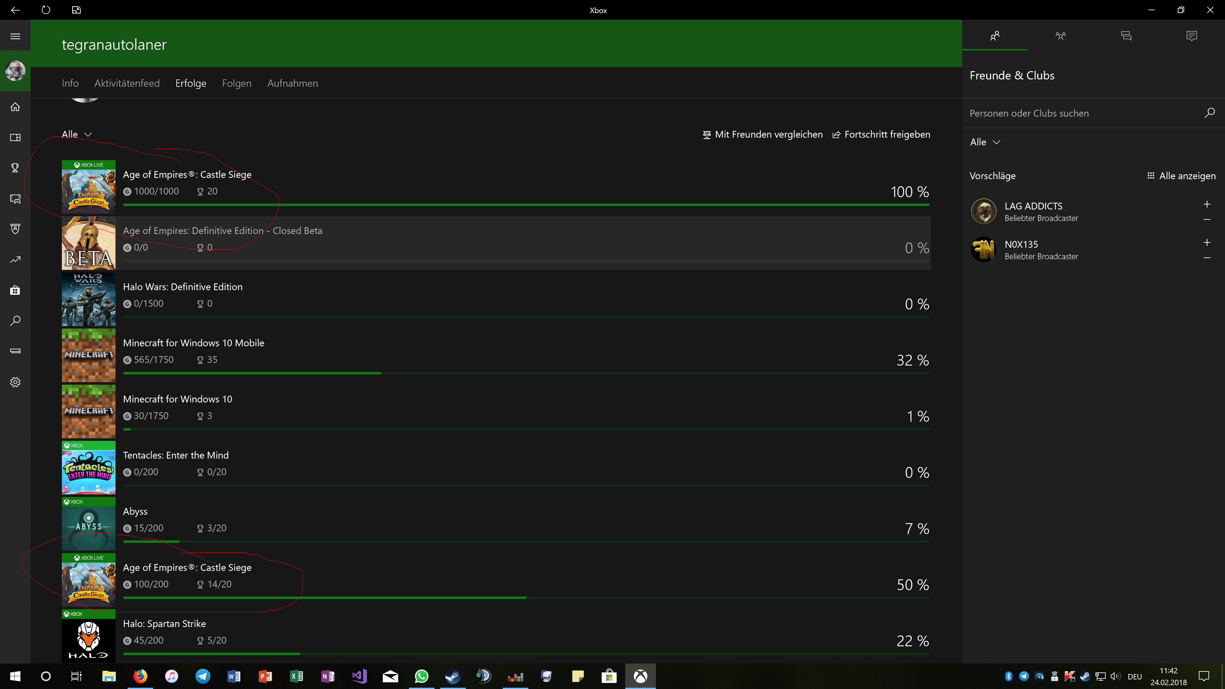The width and height of the screenshot is (1225, 689).
Task: Open the Abyss game thumbnail
Action: [x=88, y=523]
